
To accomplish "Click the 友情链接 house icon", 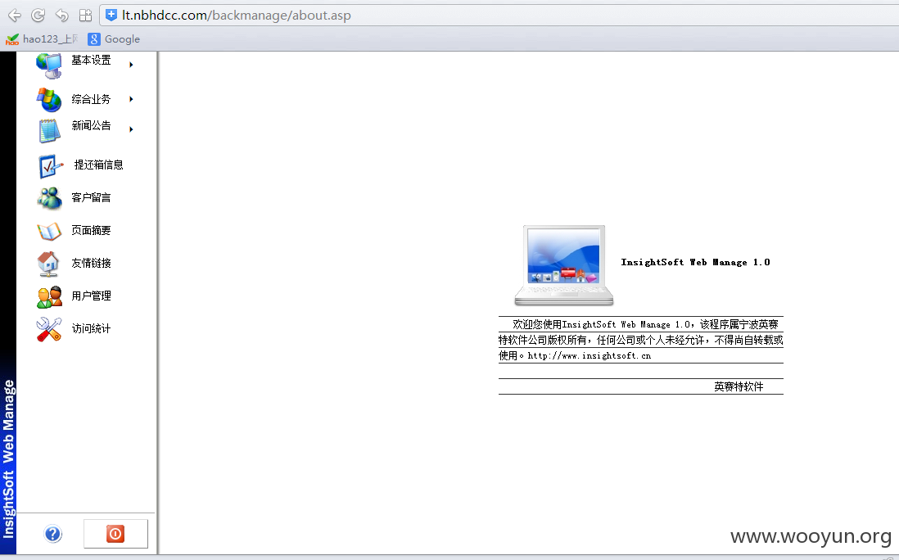I will click(x=48, y=264).
